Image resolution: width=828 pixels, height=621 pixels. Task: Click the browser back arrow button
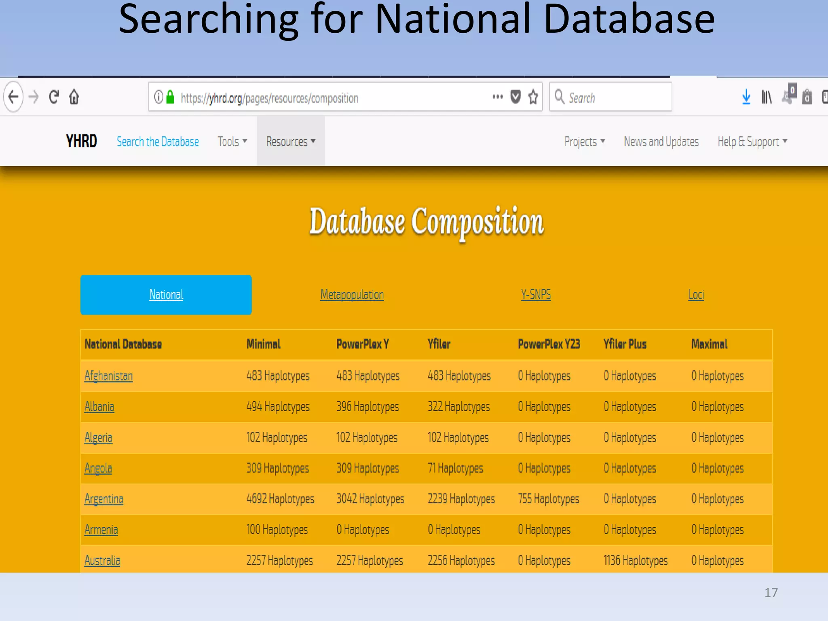13,97
